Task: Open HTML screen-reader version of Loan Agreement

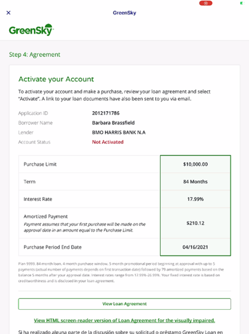Action: pos(124,320)
